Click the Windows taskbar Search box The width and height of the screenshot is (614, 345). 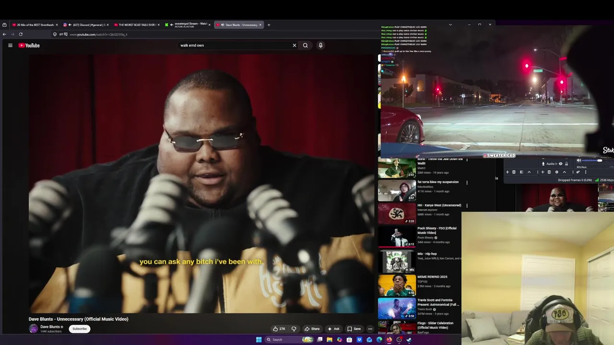(x=289, y=340)
